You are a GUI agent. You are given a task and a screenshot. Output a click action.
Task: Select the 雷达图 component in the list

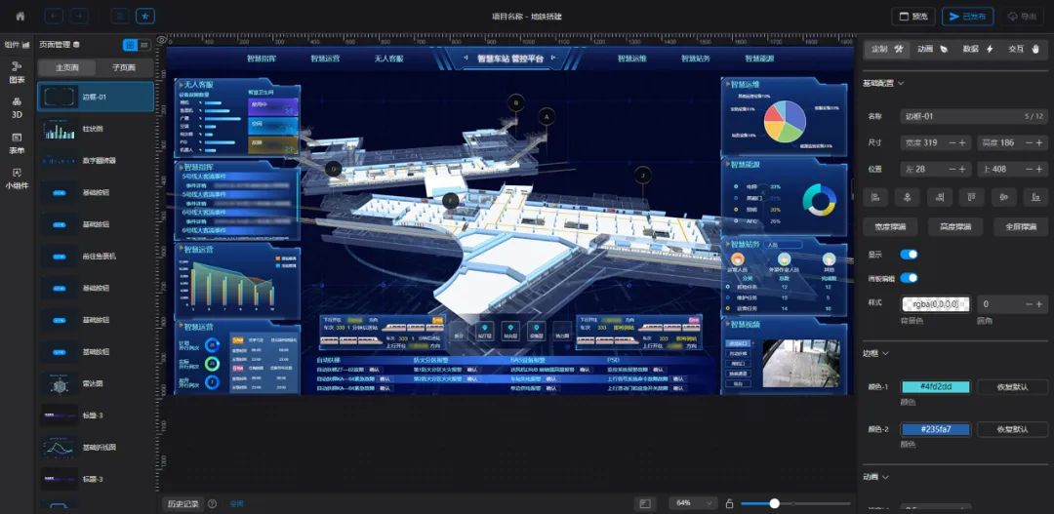96,384
